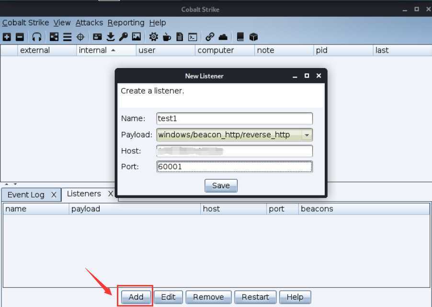Open downloaded files via the download icon
432x307 pixels.
point(111,37)
